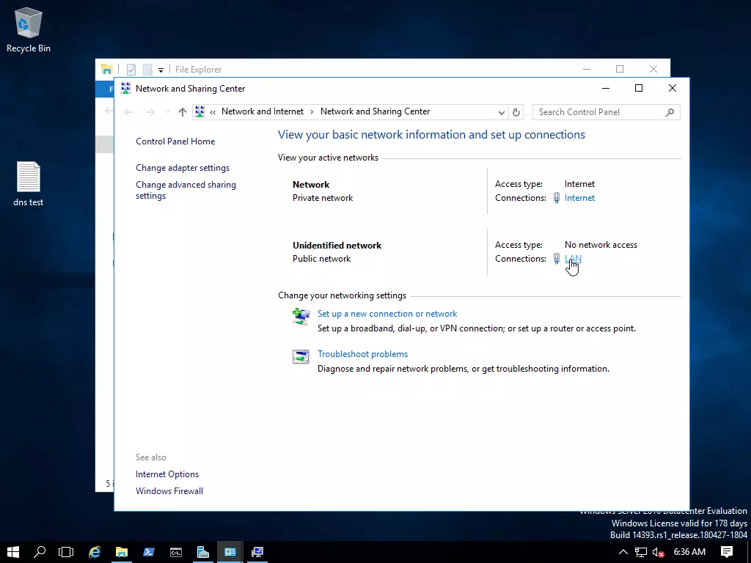Open the LAN connection status link

pos(573,259)
